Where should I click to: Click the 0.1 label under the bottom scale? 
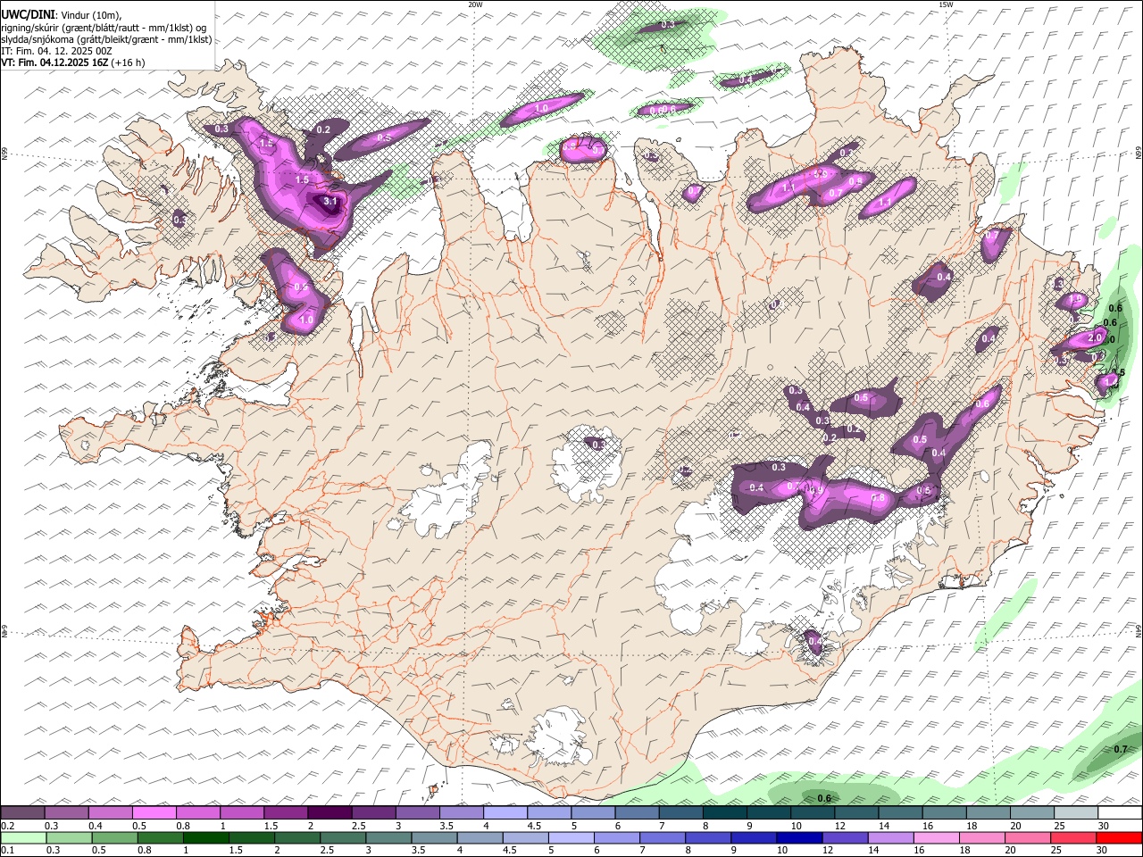click(x=7, y=851)
